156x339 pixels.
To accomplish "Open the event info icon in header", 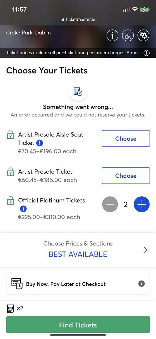I will pos(112,35).
